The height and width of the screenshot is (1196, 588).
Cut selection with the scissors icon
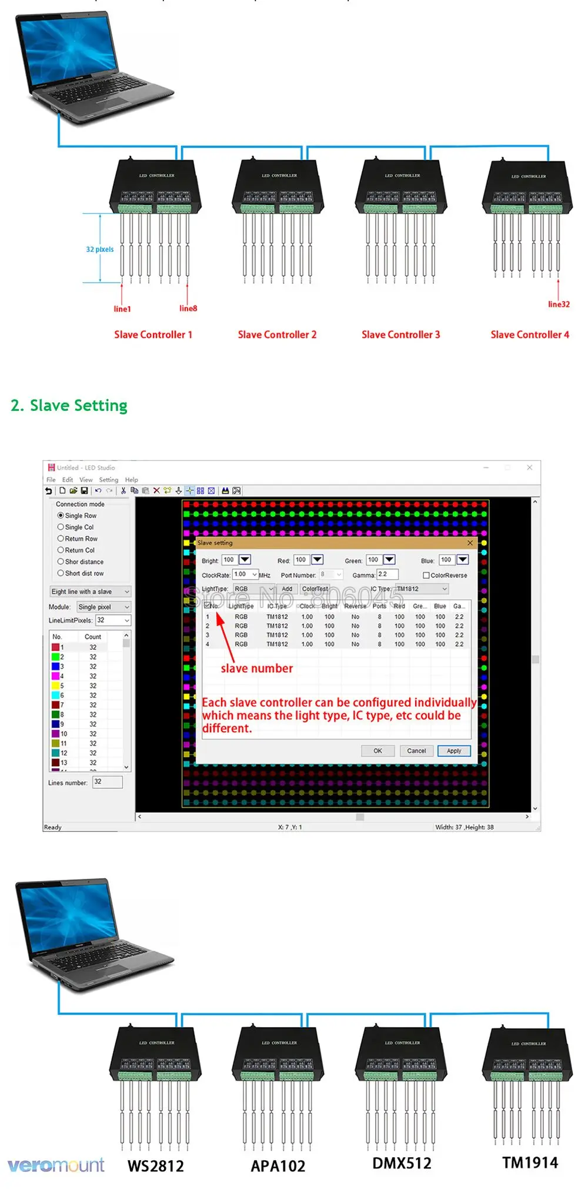click(x=123, y=490)
